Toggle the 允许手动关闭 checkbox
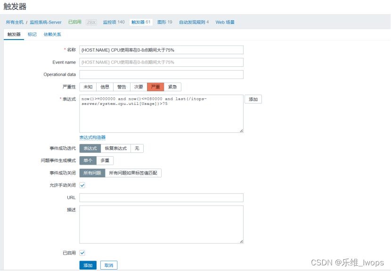Viewport: 391px width, 271px height. click(82, 185)
